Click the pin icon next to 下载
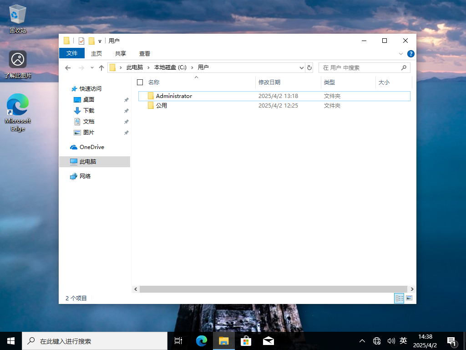466x350 pixels. [127, 111]
